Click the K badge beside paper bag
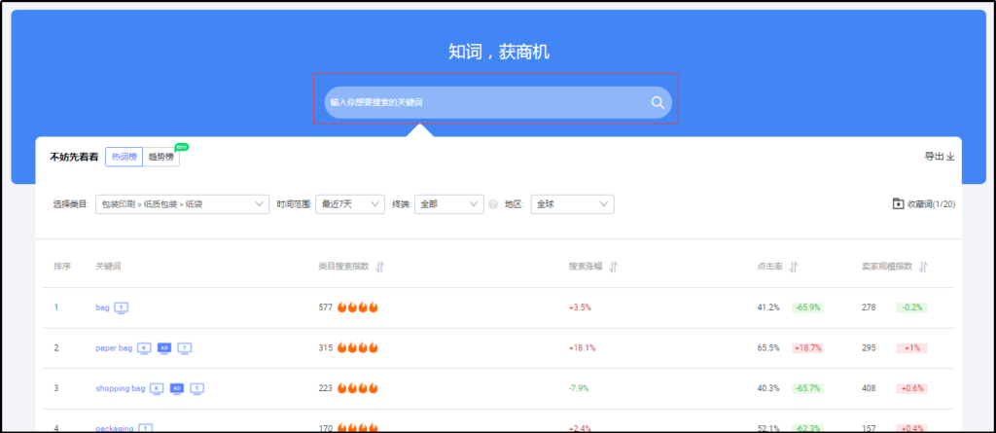The image size is (996, 433). coord(145,348)
